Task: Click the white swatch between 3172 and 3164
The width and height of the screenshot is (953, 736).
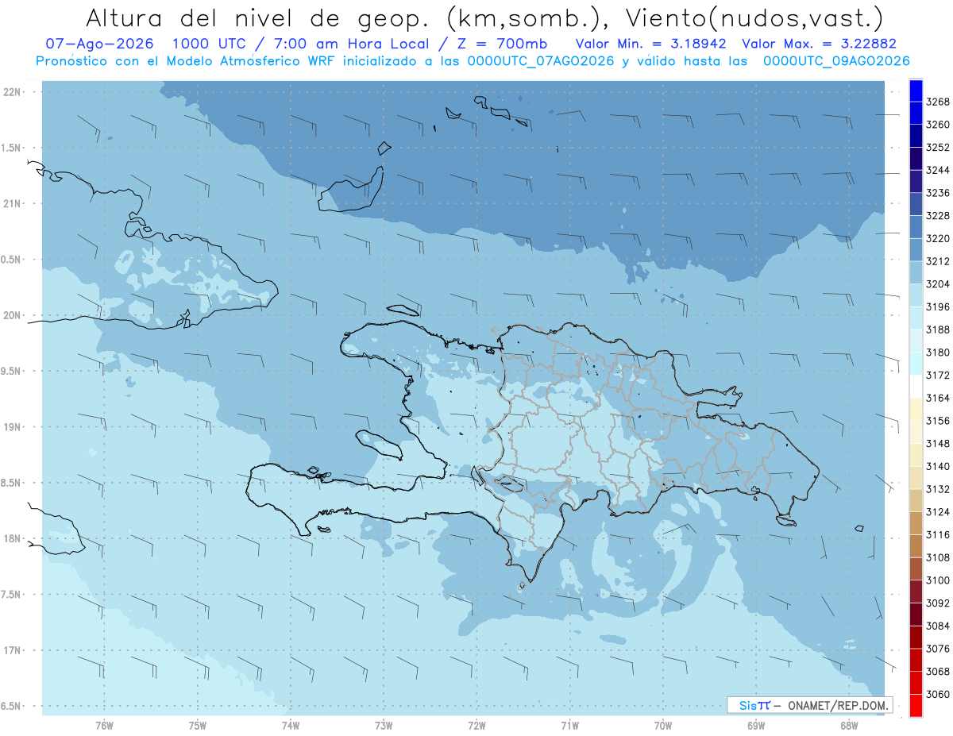Action: 916,386
